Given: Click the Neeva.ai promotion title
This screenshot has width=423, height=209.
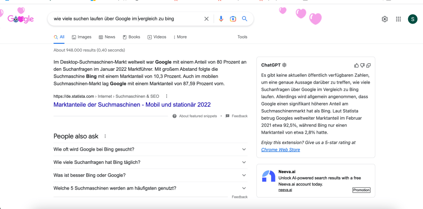Looking at the screenshot, I should (x=287, y=171).
